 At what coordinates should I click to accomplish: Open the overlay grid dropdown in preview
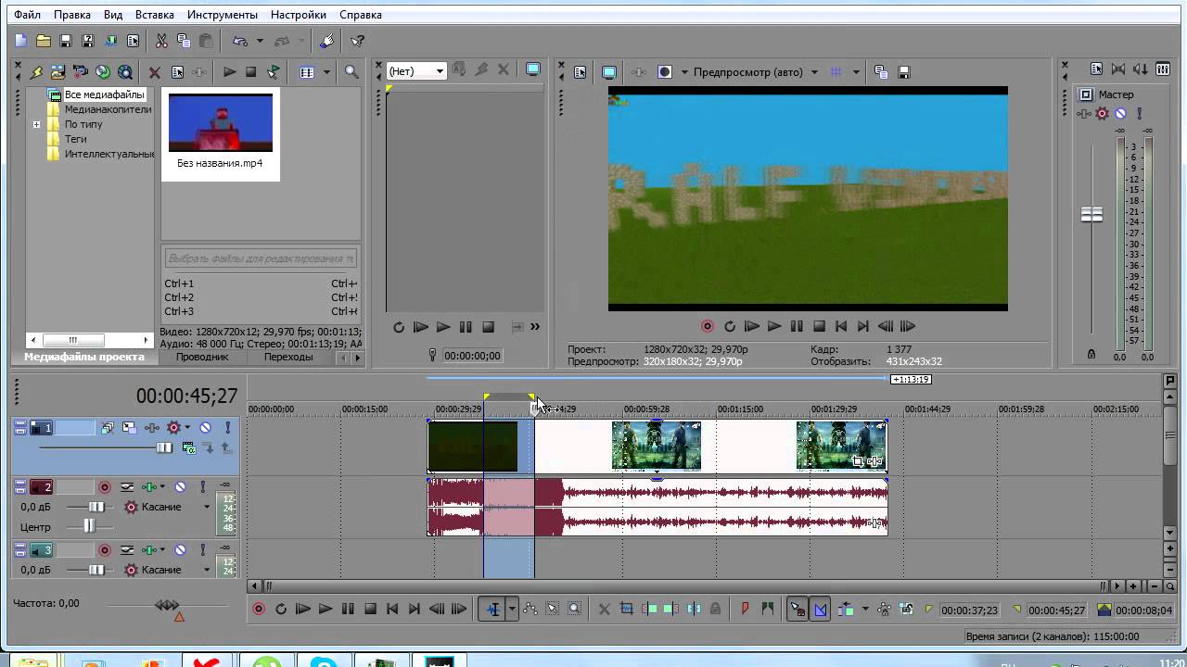(856, 71)
